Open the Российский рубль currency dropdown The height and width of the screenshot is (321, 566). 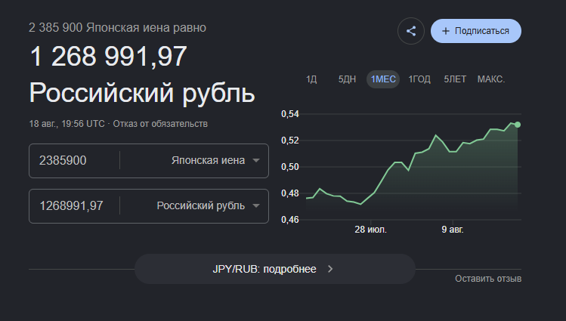(208, 206)
